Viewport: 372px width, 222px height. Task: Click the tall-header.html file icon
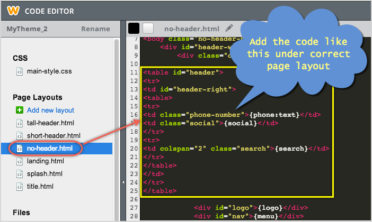click(20, 123)
